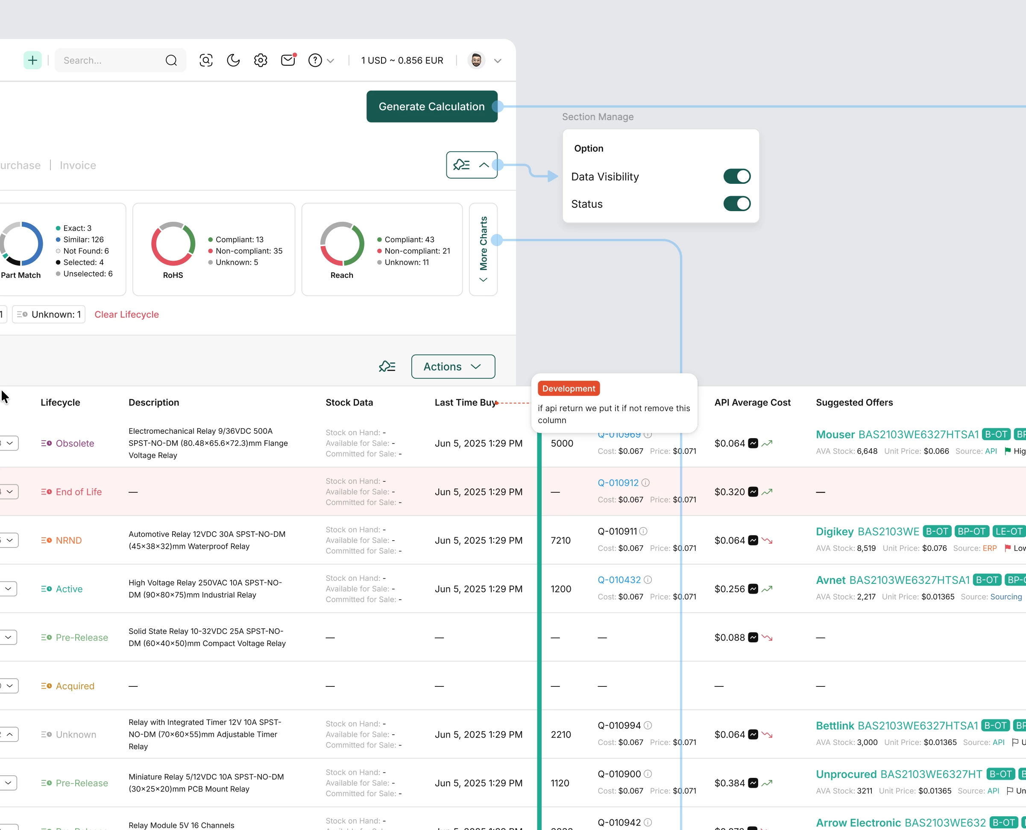Image resolution: width=1026 pixels, height=830 pixels.
Task: Expand More Charts panel
Action: point(483,249)
